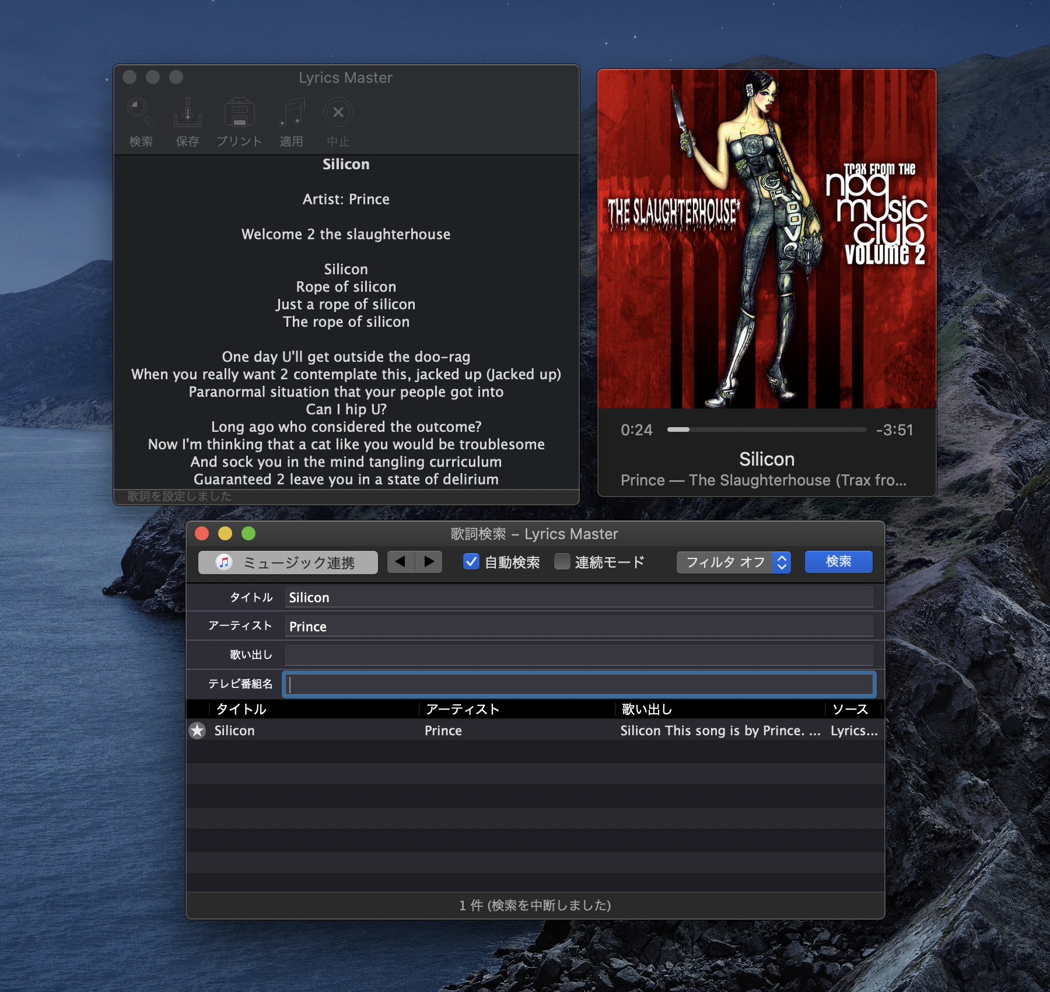Click 'Just a rope of silicon' lyric line
The image size is (1050, 992).
click(x=346, y=304)
